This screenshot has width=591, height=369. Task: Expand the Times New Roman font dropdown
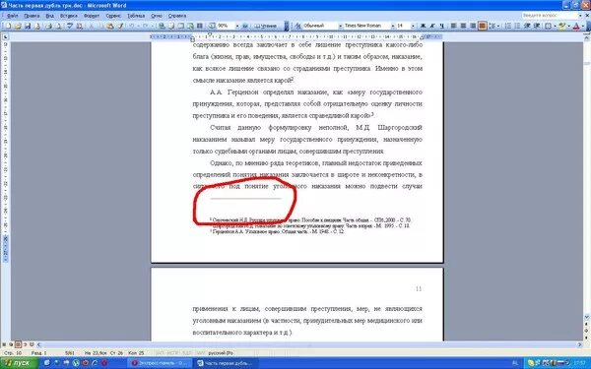pyautogui.click(x=393, y=26)
